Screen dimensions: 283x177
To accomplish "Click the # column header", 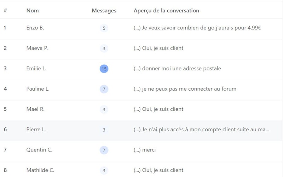I will [5, 11].
